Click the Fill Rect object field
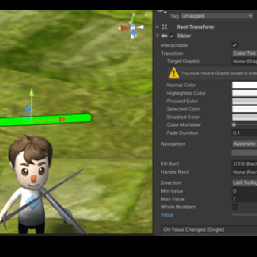 tap(245, 164)
